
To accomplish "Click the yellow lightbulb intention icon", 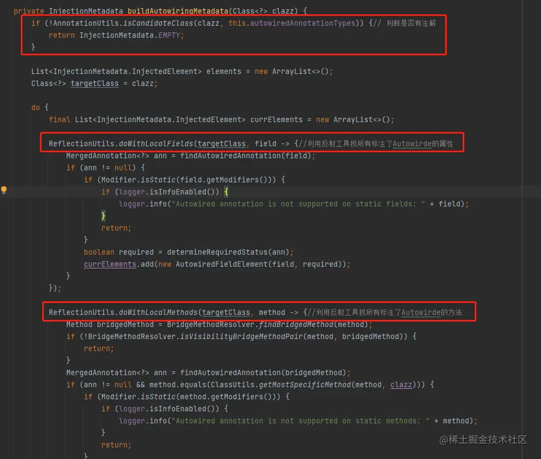I will [x=4, y=190].
